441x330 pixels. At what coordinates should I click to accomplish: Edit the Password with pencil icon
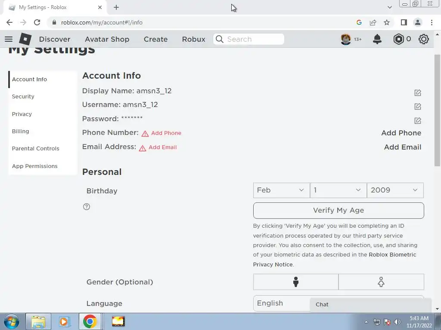(x=418, y=120)
